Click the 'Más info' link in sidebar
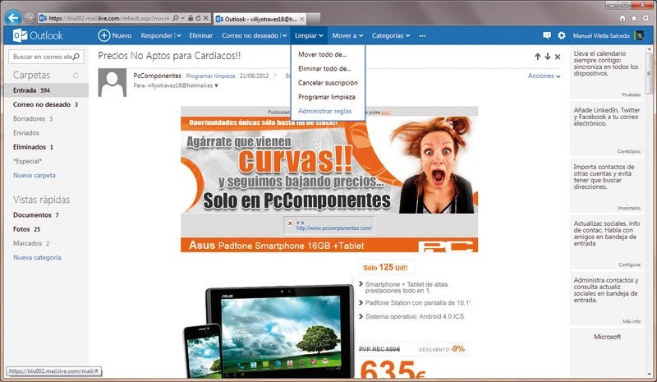 click(632, 321)
